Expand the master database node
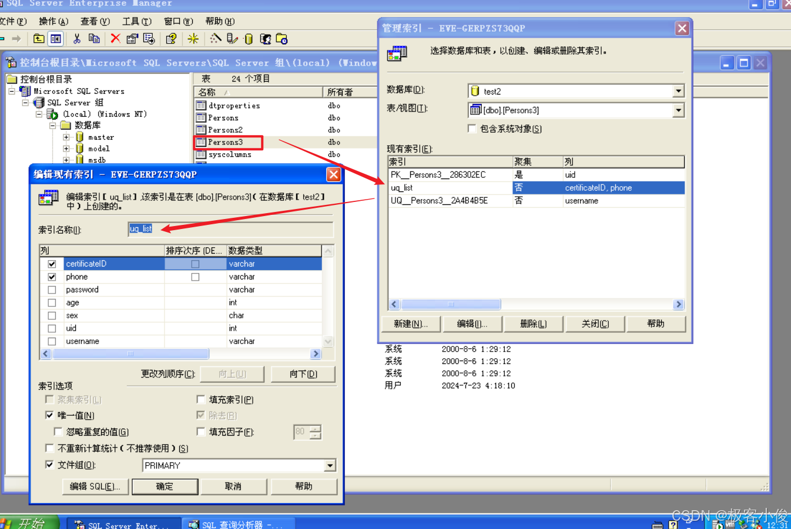The image size is (791, 529). coord(66,137)
